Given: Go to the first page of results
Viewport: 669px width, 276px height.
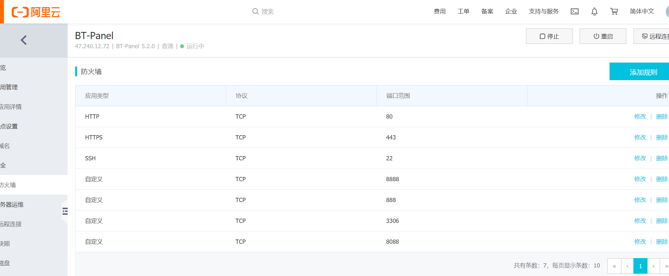Looking at the screenshot, I should click(x=614, y=266).
